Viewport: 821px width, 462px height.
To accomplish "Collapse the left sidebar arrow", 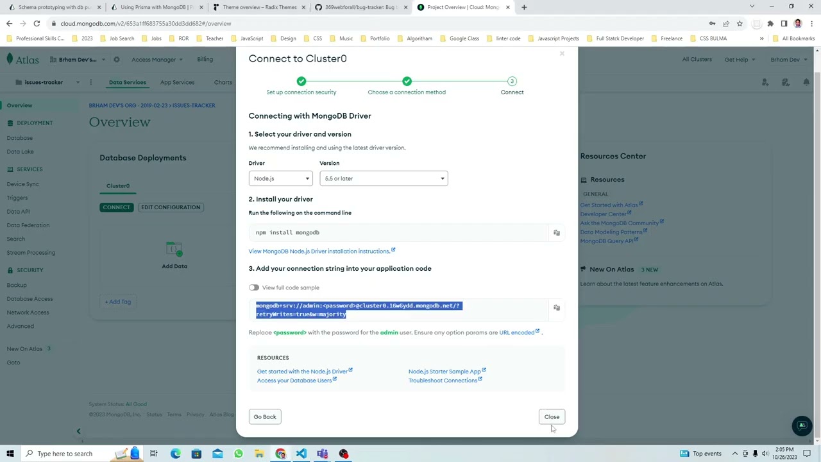I will pyautogui.click(x=79, y=431).
